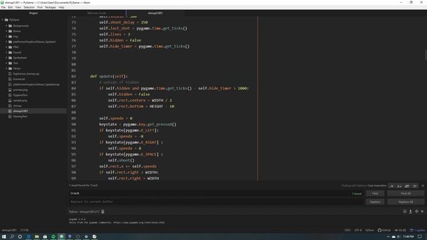
Task: Open the Windows Start menu
Action: click(4, 237)
